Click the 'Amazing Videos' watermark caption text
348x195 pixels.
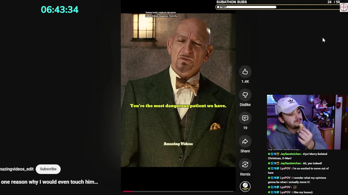tap(178, 144)
